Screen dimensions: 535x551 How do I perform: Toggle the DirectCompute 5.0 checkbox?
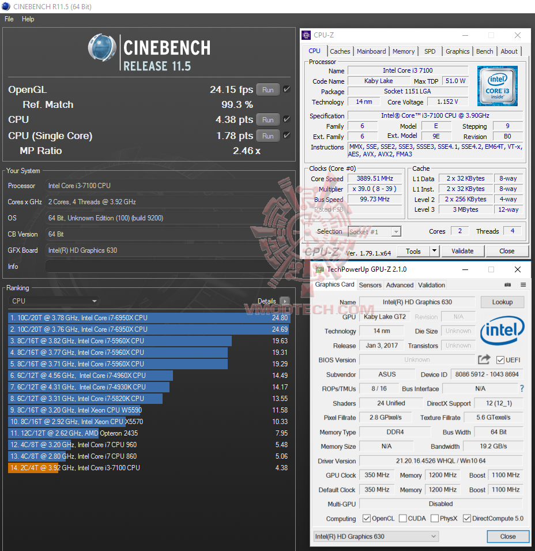click(x=467, y=518)
